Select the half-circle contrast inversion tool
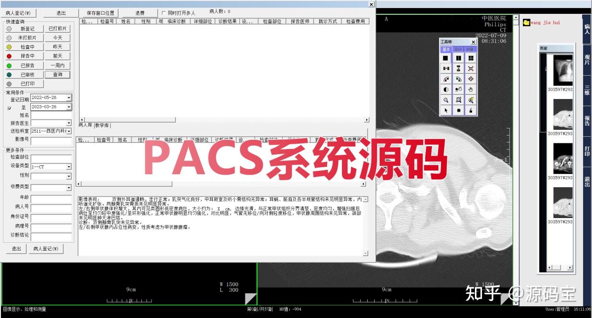Viewport: 592px width, 318px height. [x=446, y=89]
